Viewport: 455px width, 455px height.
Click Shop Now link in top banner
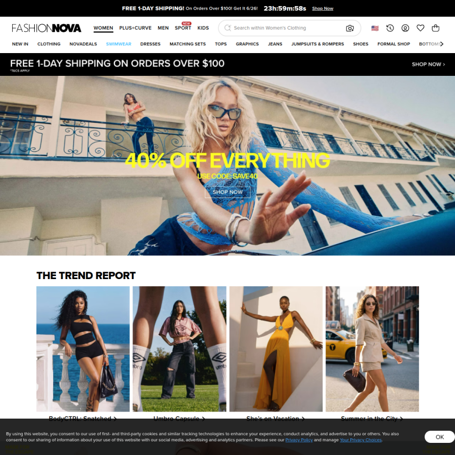(x=323, y=9)
